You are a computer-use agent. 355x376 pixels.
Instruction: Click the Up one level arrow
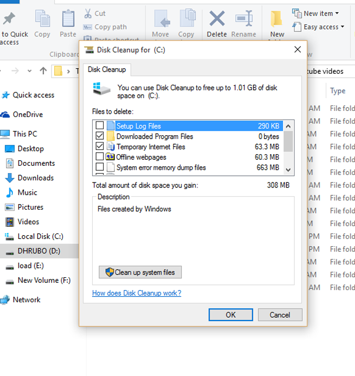pyautogui.click(x=43, y=71)
